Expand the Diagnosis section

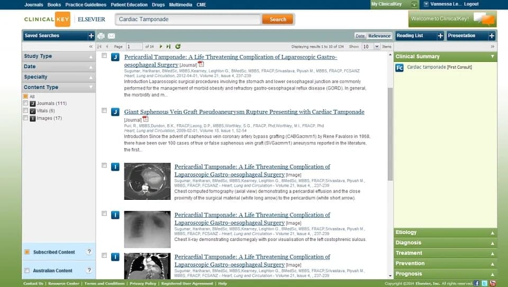coord(445,243)
